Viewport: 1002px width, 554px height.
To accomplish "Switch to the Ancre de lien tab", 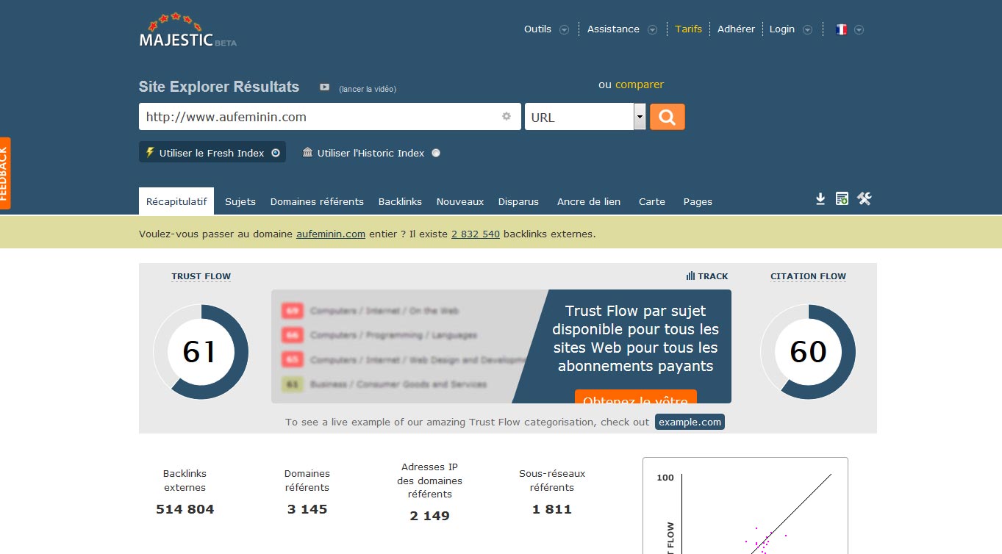I will tap(589, 201).
